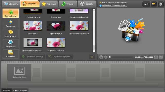
Task: Open settings with the gear icon
Action: pyautogui.click(x=161, y=4)
